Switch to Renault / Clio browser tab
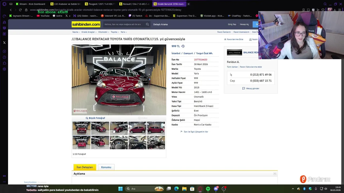344x193 pixels. click(134, 4)
